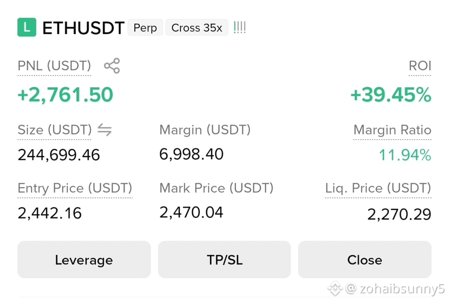Click the Margin value 6,998.40
This screenshot has height=302, width=449.
191,154
